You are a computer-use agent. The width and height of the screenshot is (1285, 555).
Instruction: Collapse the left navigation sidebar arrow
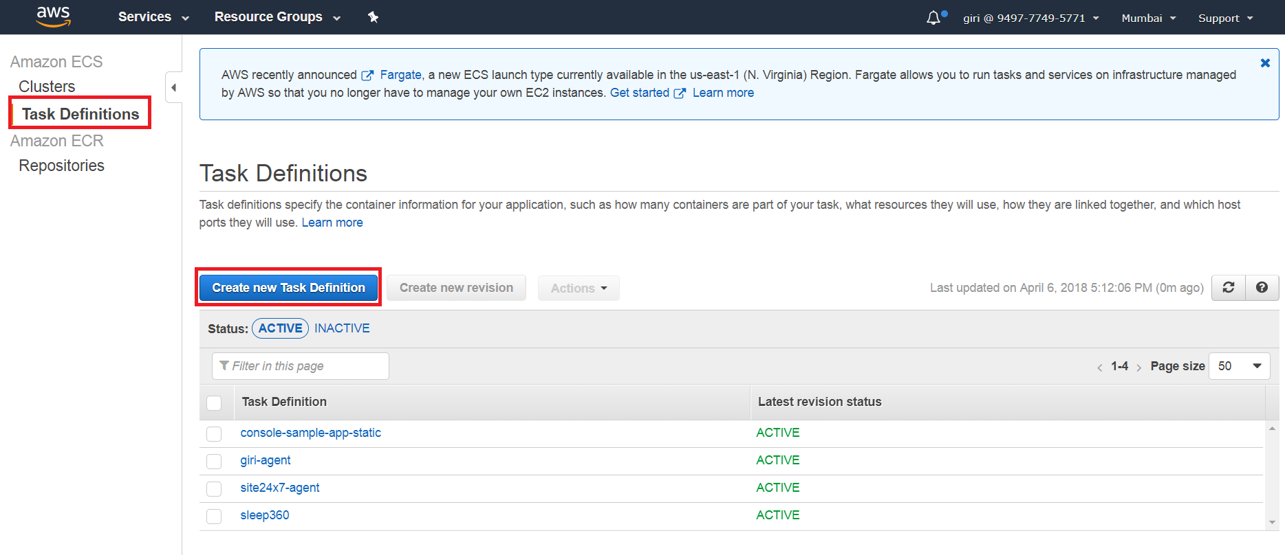(x=174, y=87)
